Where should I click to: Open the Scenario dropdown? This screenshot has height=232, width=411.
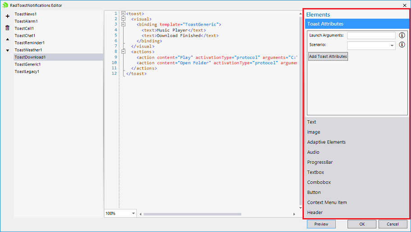392,45
